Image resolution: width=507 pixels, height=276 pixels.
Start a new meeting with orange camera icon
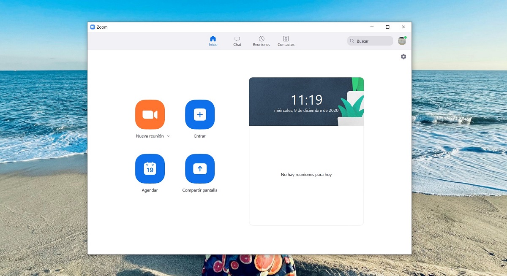[x=150, y=114]
